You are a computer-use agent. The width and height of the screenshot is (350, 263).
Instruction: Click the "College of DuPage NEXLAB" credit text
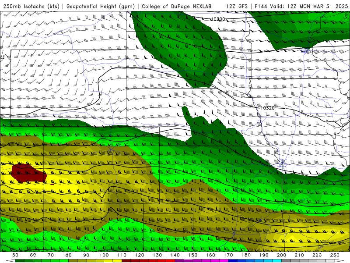coord(176,6)
